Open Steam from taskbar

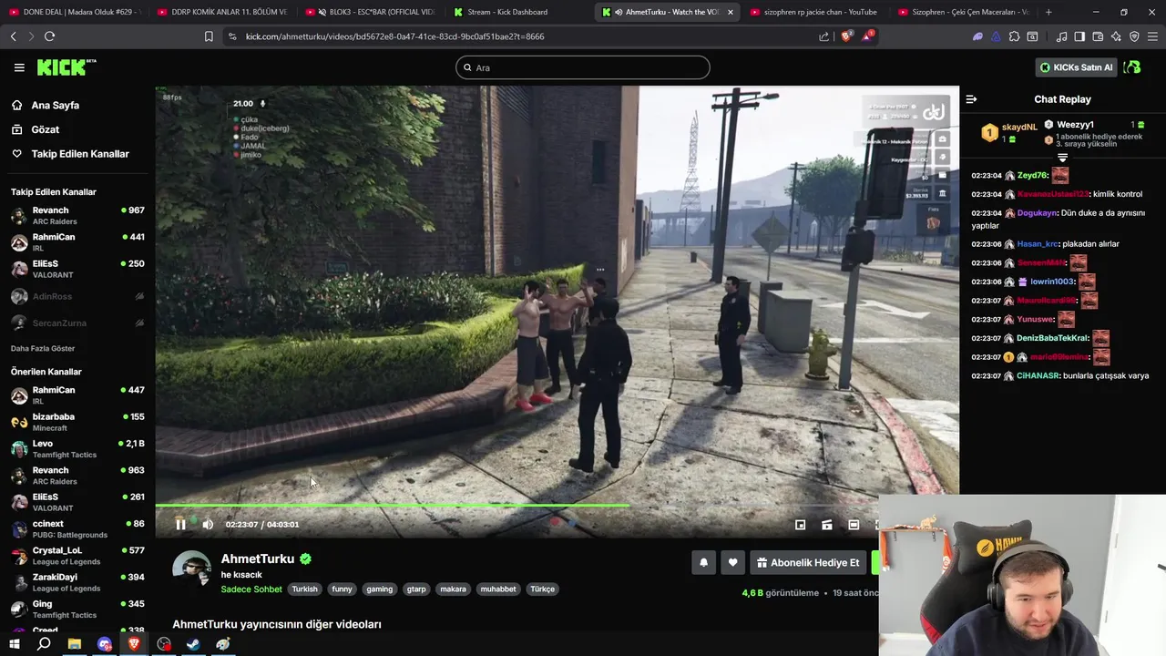tap(193, 644)
